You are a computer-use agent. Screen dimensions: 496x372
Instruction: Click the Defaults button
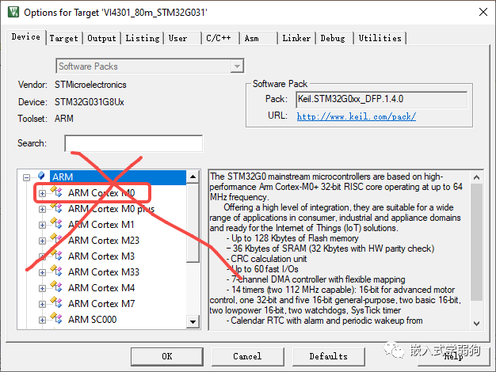pos(329,356)
